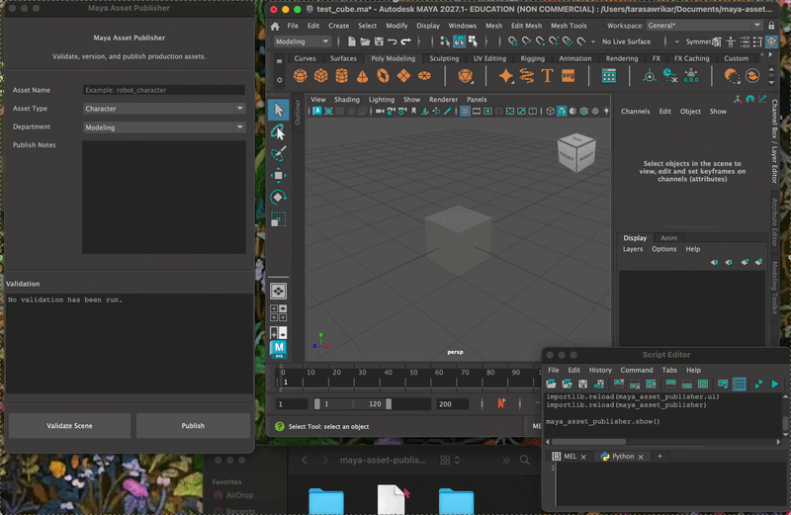The width and height of the screenshot is (791, 515).
Task: Click Save Script icon in Script Editor
Action: click(582, 385)
